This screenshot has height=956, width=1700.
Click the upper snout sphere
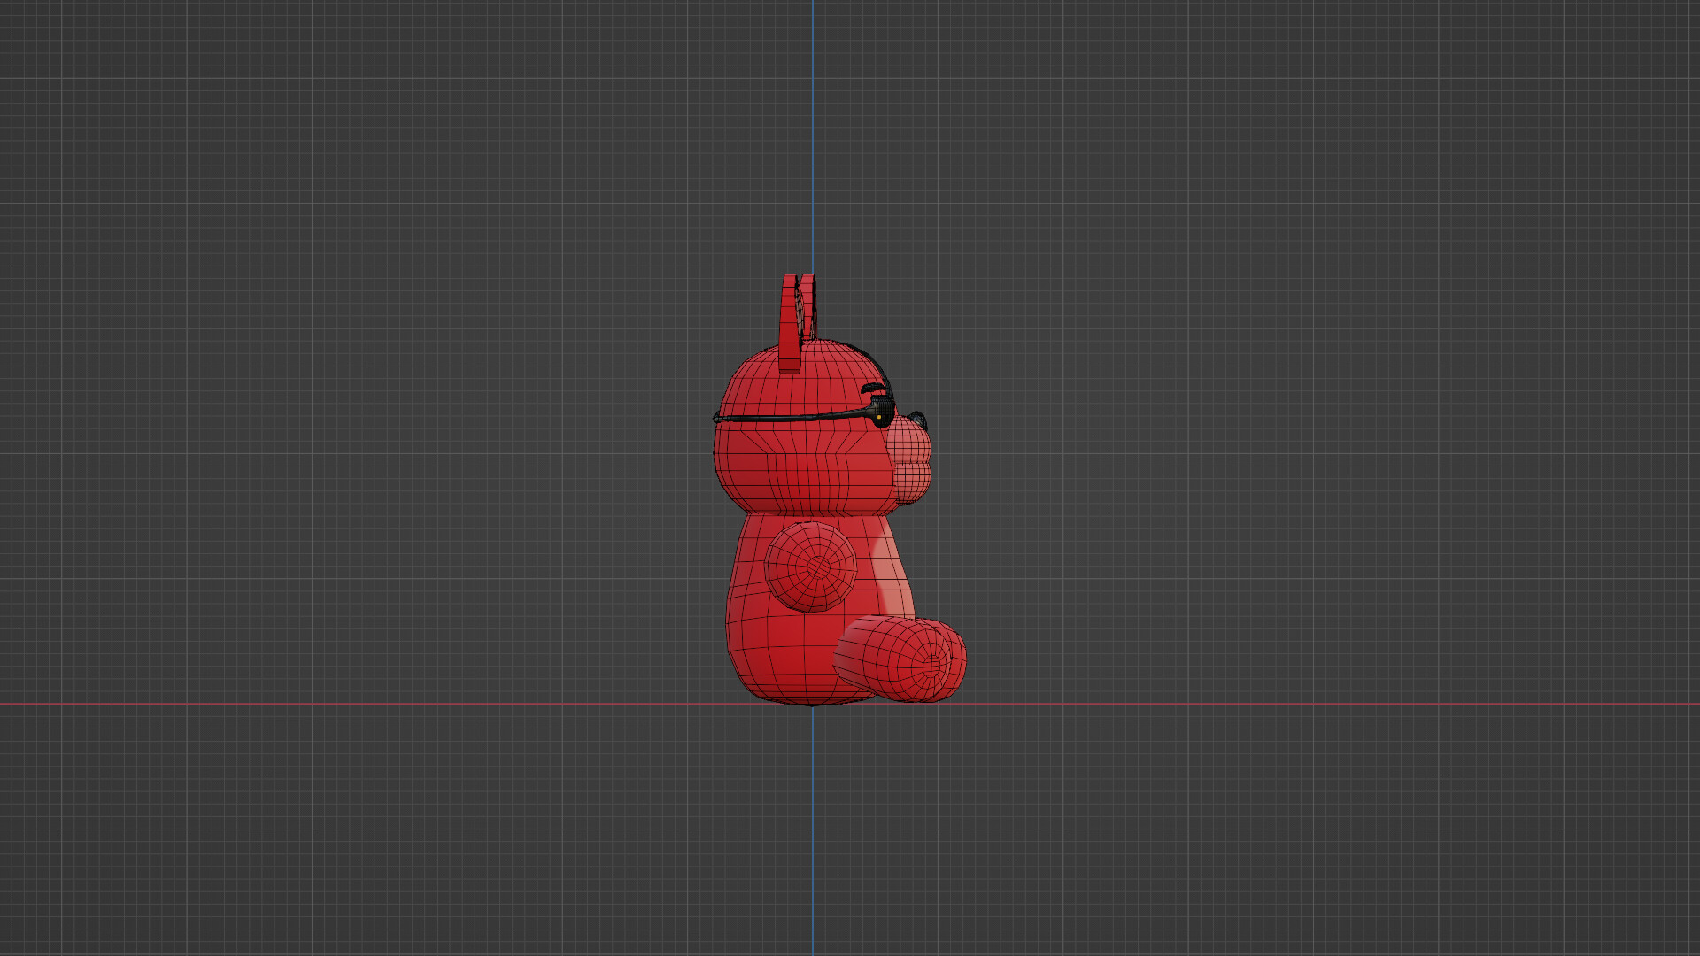pos(908,443)
